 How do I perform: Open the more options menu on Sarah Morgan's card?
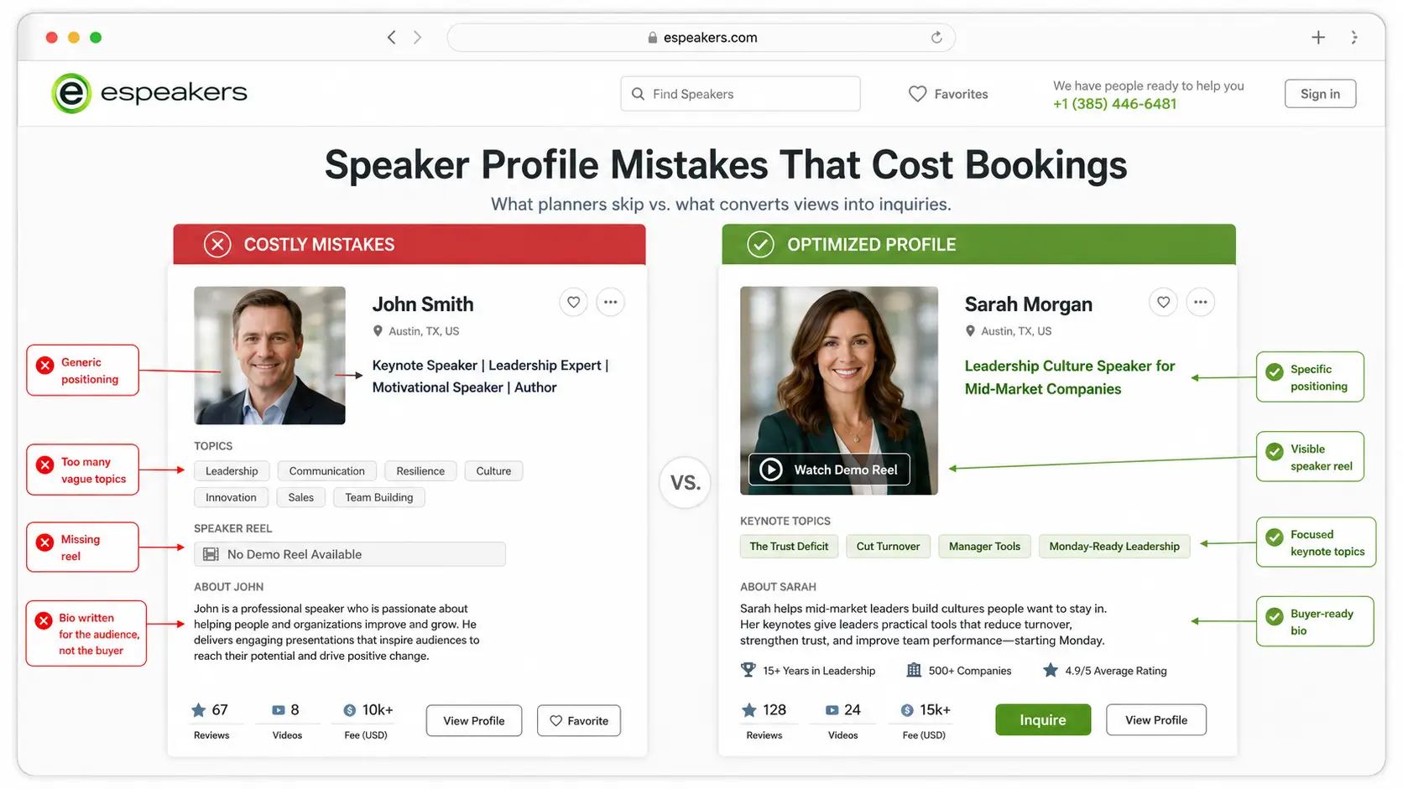[x=1201, y=302]
